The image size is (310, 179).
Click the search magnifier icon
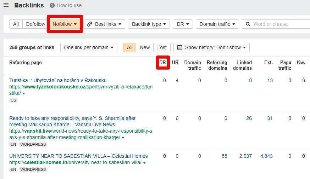(x=248, y=24)
